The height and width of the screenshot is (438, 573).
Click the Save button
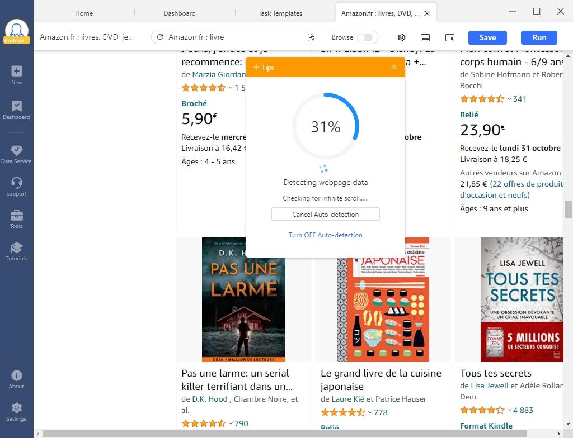coord(487,37)
